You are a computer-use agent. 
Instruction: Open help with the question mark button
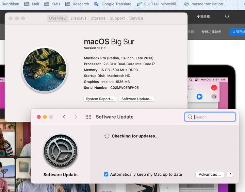click(230, 175)
